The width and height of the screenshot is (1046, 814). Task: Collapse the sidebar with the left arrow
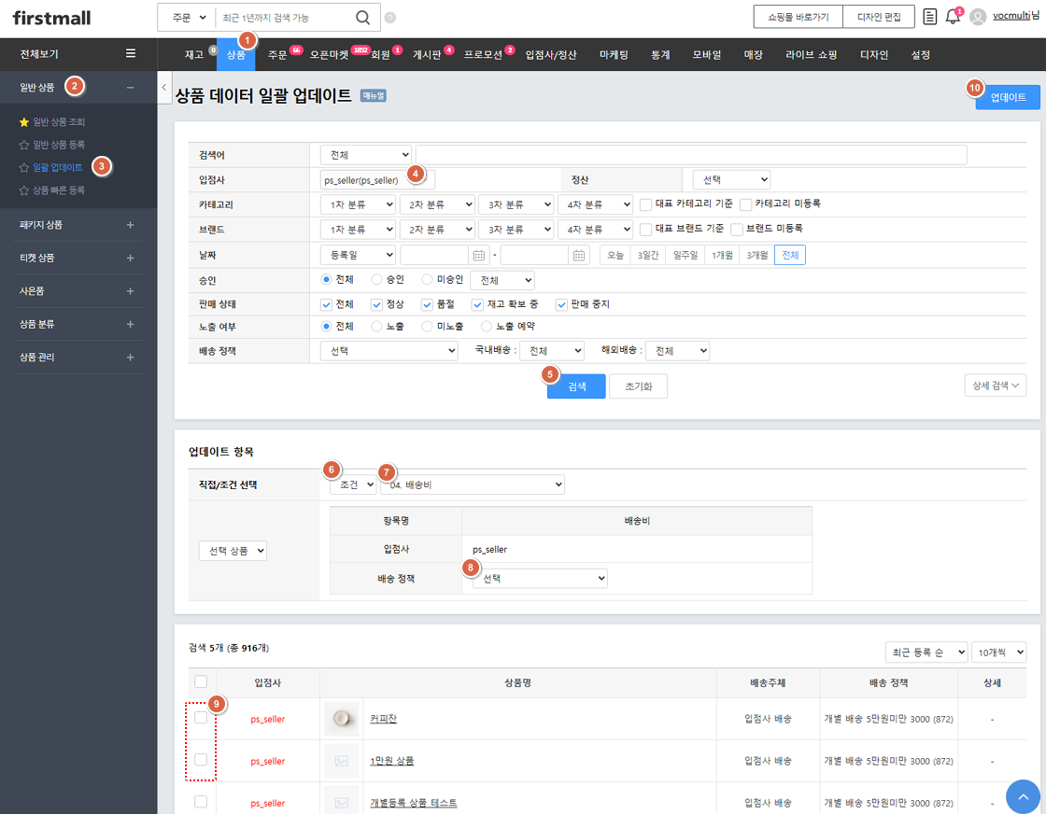pyautogui.click(x=164, y=88)
